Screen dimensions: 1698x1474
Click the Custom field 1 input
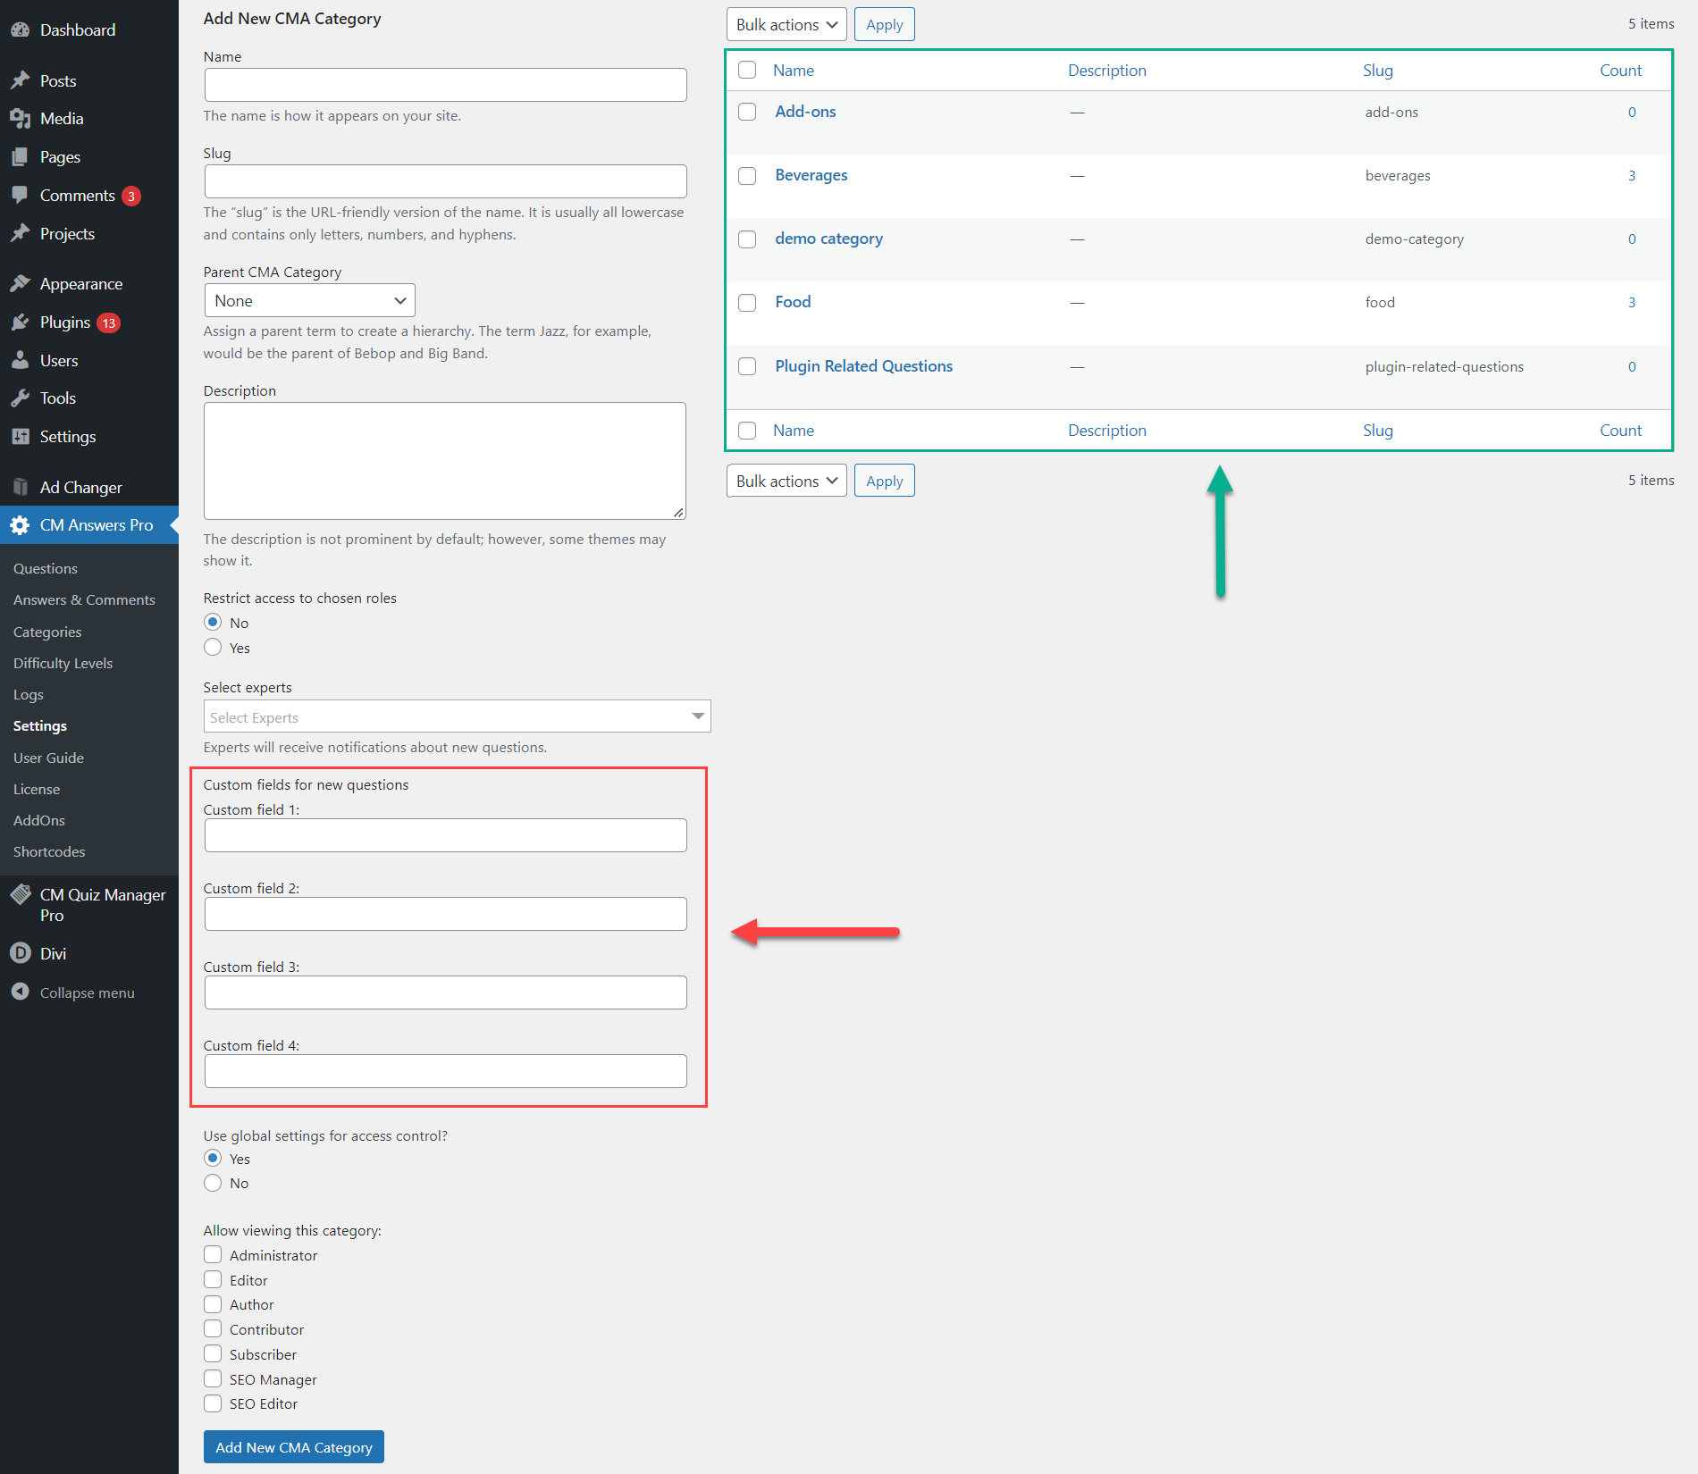(x=445, y=835)
